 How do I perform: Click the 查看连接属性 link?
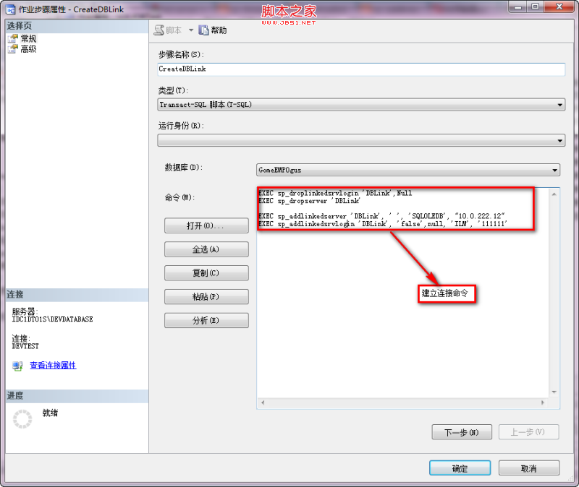(x=52, y=366)
